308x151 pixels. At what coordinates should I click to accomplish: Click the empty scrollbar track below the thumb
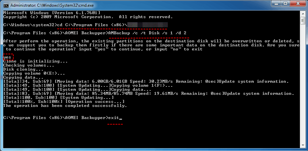[303, 84]
